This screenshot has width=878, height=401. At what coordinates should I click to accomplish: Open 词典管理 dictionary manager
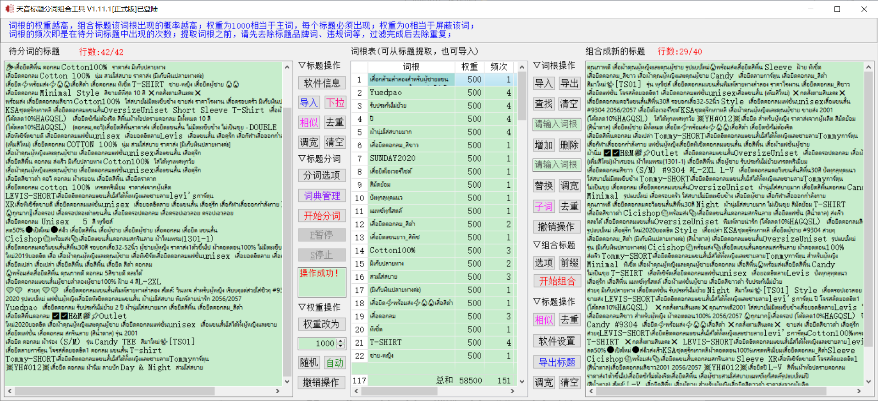322,196
